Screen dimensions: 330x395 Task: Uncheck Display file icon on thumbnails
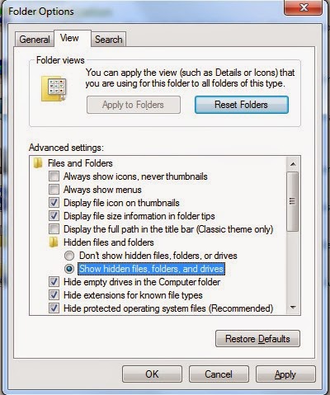point(54,203)
